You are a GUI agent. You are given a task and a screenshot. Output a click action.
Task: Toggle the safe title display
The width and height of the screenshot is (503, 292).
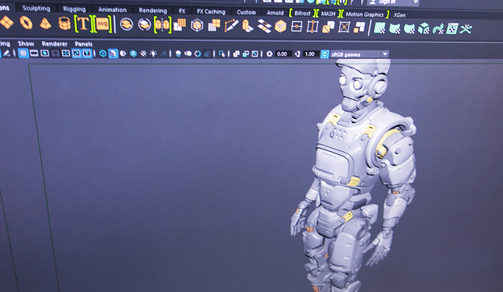tap(87, 53)
